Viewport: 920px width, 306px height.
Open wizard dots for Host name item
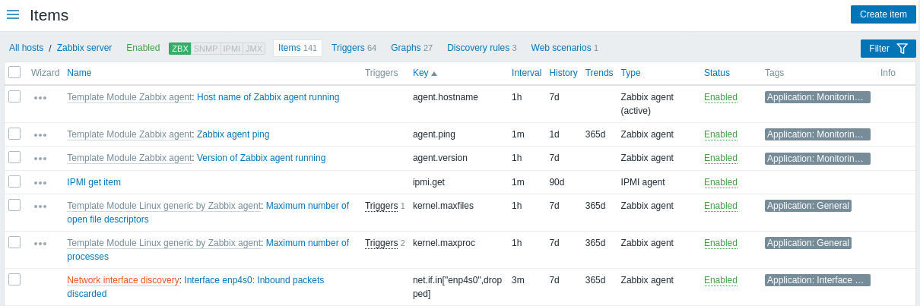(x=40, y=98)
